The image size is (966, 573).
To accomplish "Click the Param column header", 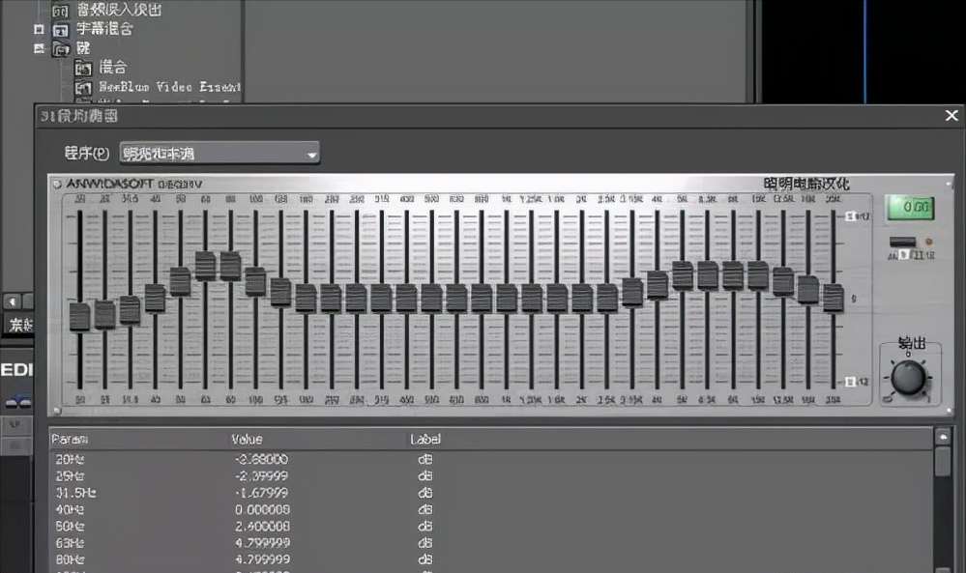I will (69, 440).
